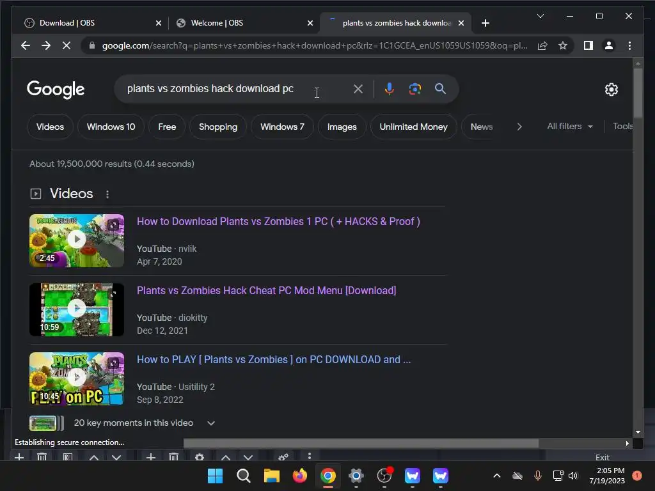Open the Videos section options menu
The width and height of the screenshot is (655, 491).
[x=107, y=194]
